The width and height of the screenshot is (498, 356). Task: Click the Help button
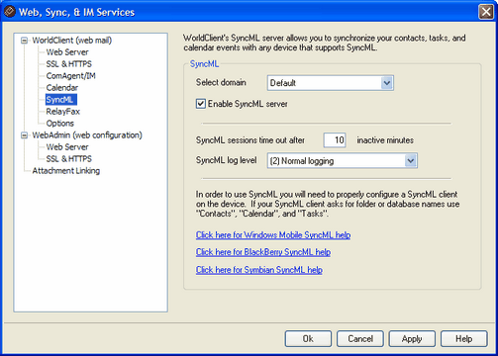pos(464,339)
